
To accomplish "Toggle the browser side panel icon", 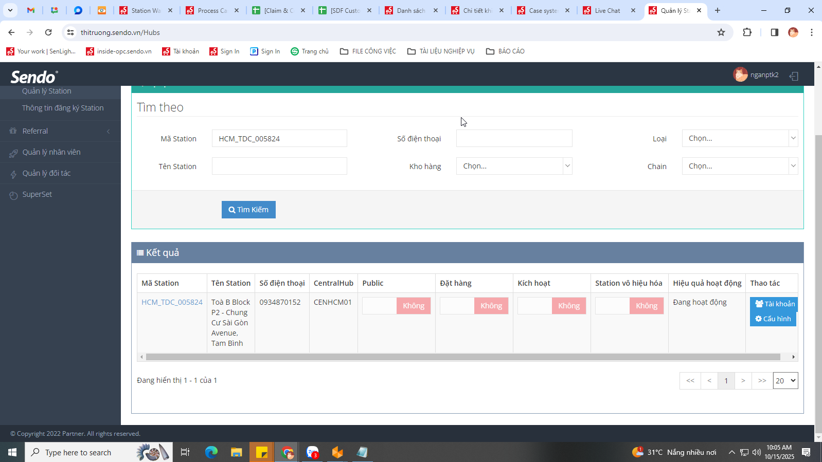I will (774, 32).
